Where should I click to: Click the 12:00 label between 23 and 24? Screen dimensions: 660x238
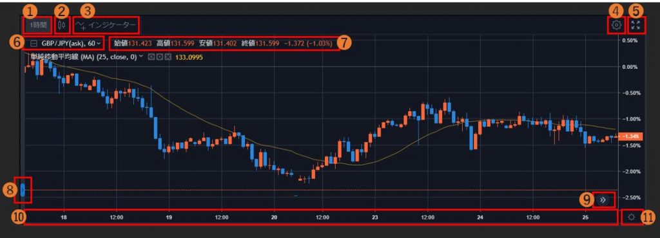pyautogui.click(x=428, y=217)
